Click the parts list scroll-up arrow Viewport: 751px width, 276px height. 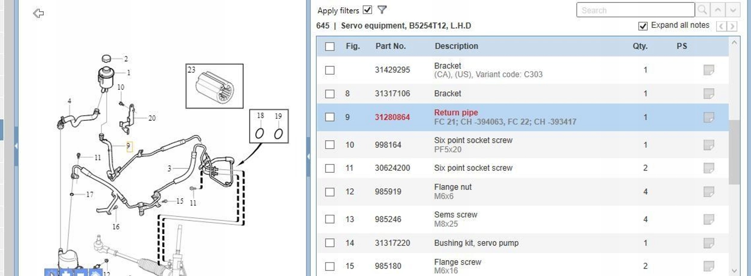pyautogui.click(x=734, y=43)
